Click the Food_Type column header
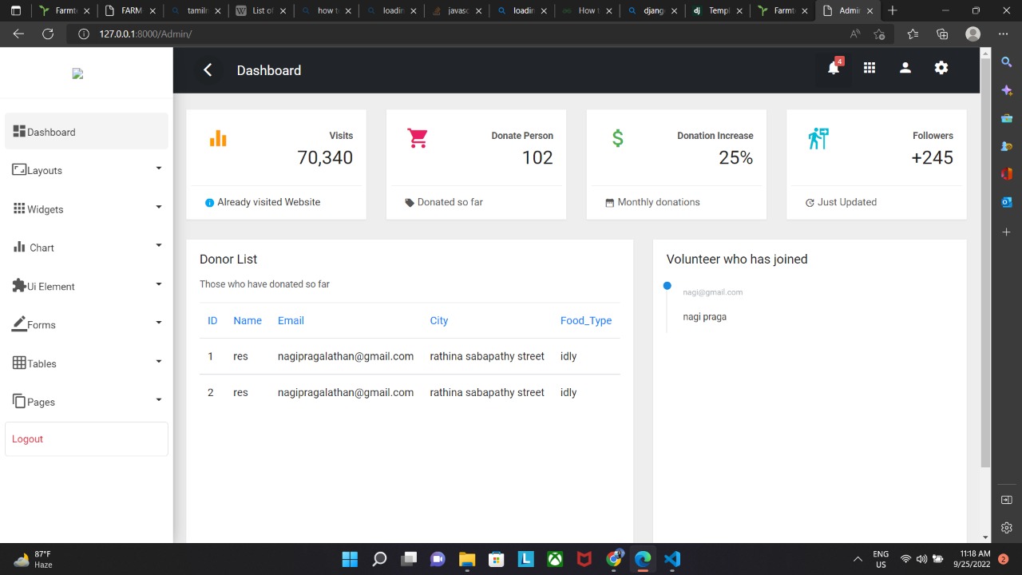The image size is (1022, 575). pyautogui.click(x=586, y=321)
